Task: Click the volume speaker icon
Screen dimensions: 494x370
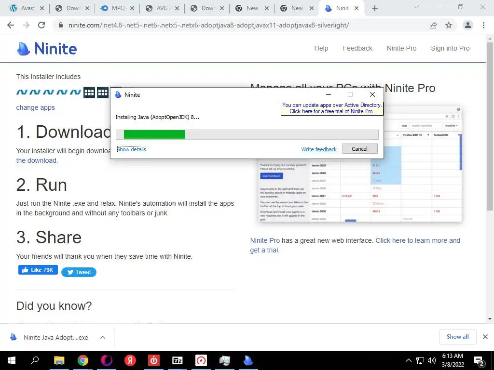Action: [432, 360]
